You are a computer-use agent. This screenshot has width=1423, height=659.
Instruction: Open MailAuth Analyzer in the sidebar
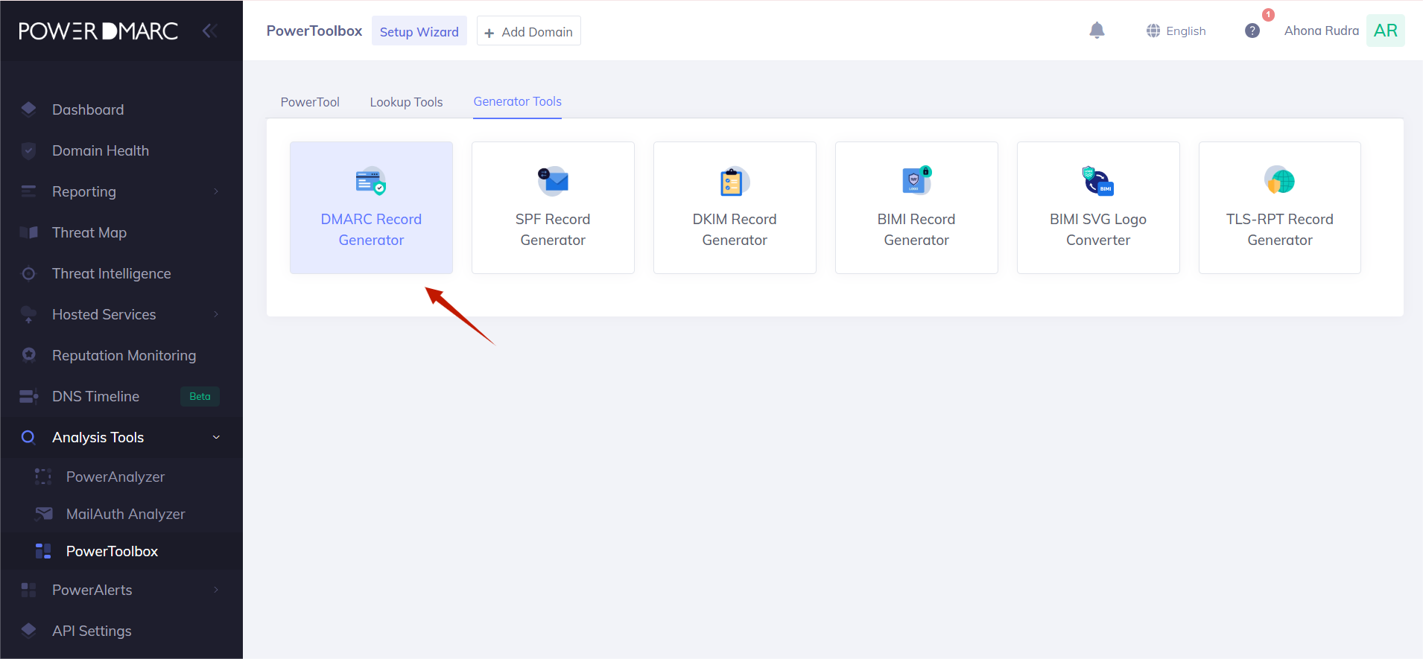125,514
